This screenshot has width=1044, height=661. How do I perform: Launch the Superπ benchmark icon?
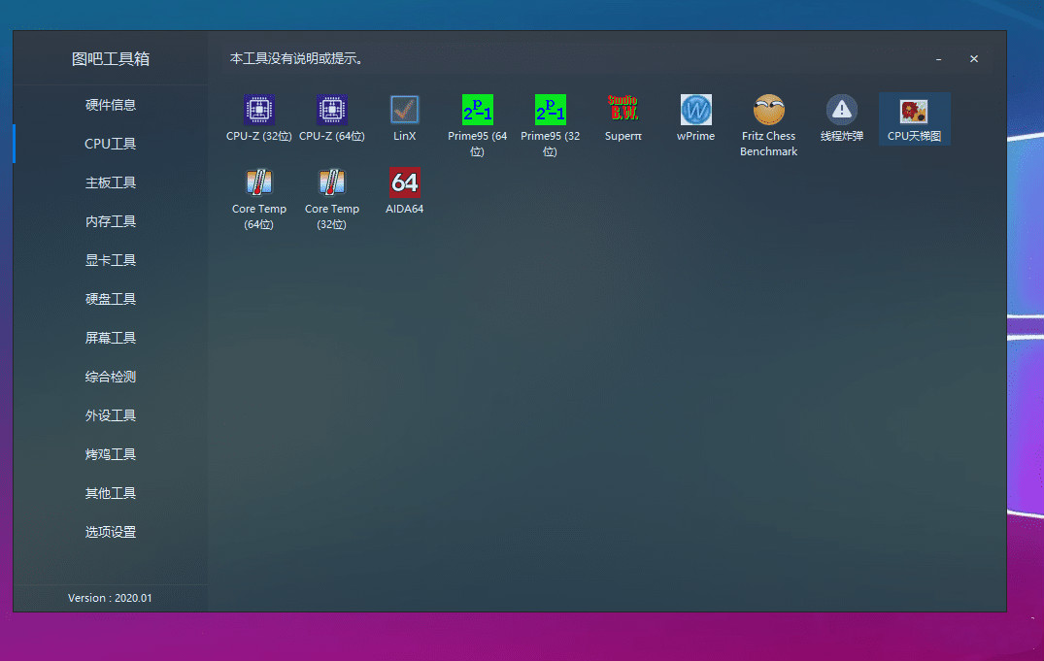point(623,110)
